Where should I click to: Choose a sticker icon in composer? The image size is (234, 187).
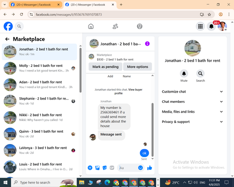[x=105, y=168]
